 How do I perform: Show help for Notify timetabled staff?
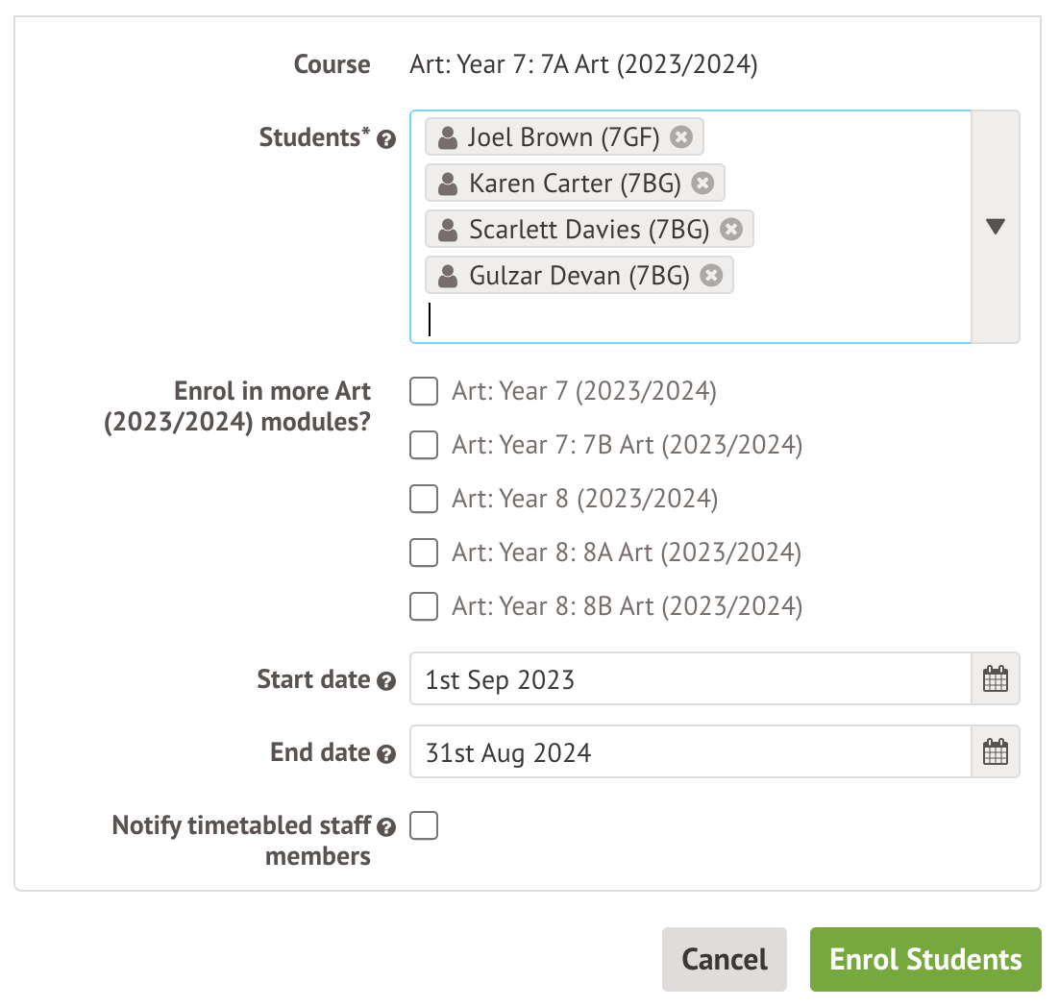point(386,827)
